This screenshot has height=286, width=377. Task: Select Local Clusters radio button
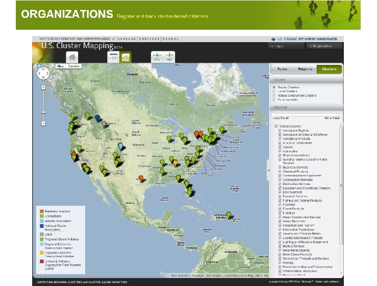pyautogui.click(x=274, y=92)
